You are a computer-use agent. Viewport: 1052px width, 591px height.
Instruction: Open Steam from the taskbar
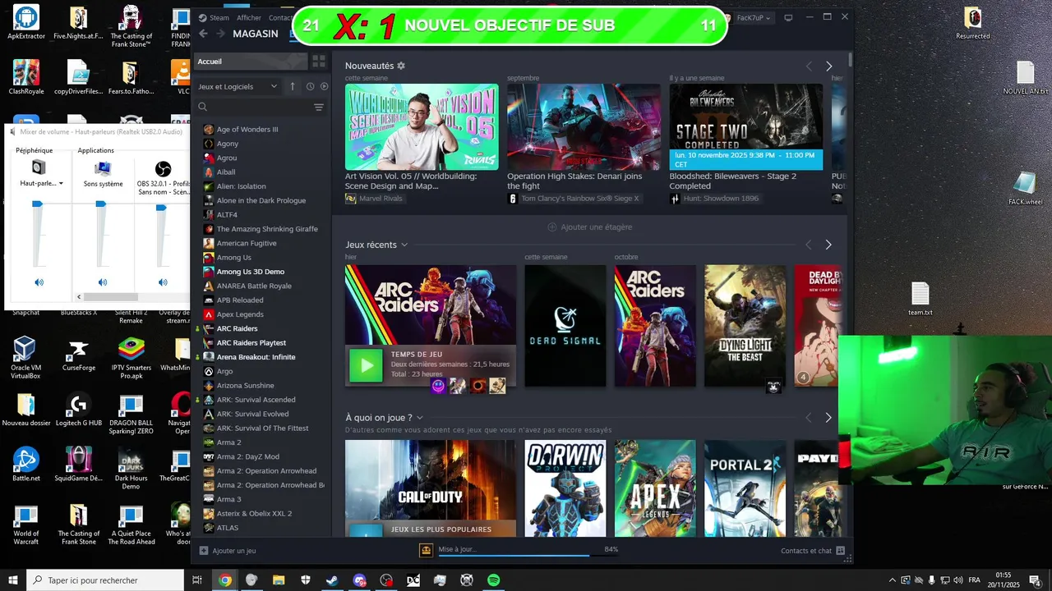pos(332,580)
